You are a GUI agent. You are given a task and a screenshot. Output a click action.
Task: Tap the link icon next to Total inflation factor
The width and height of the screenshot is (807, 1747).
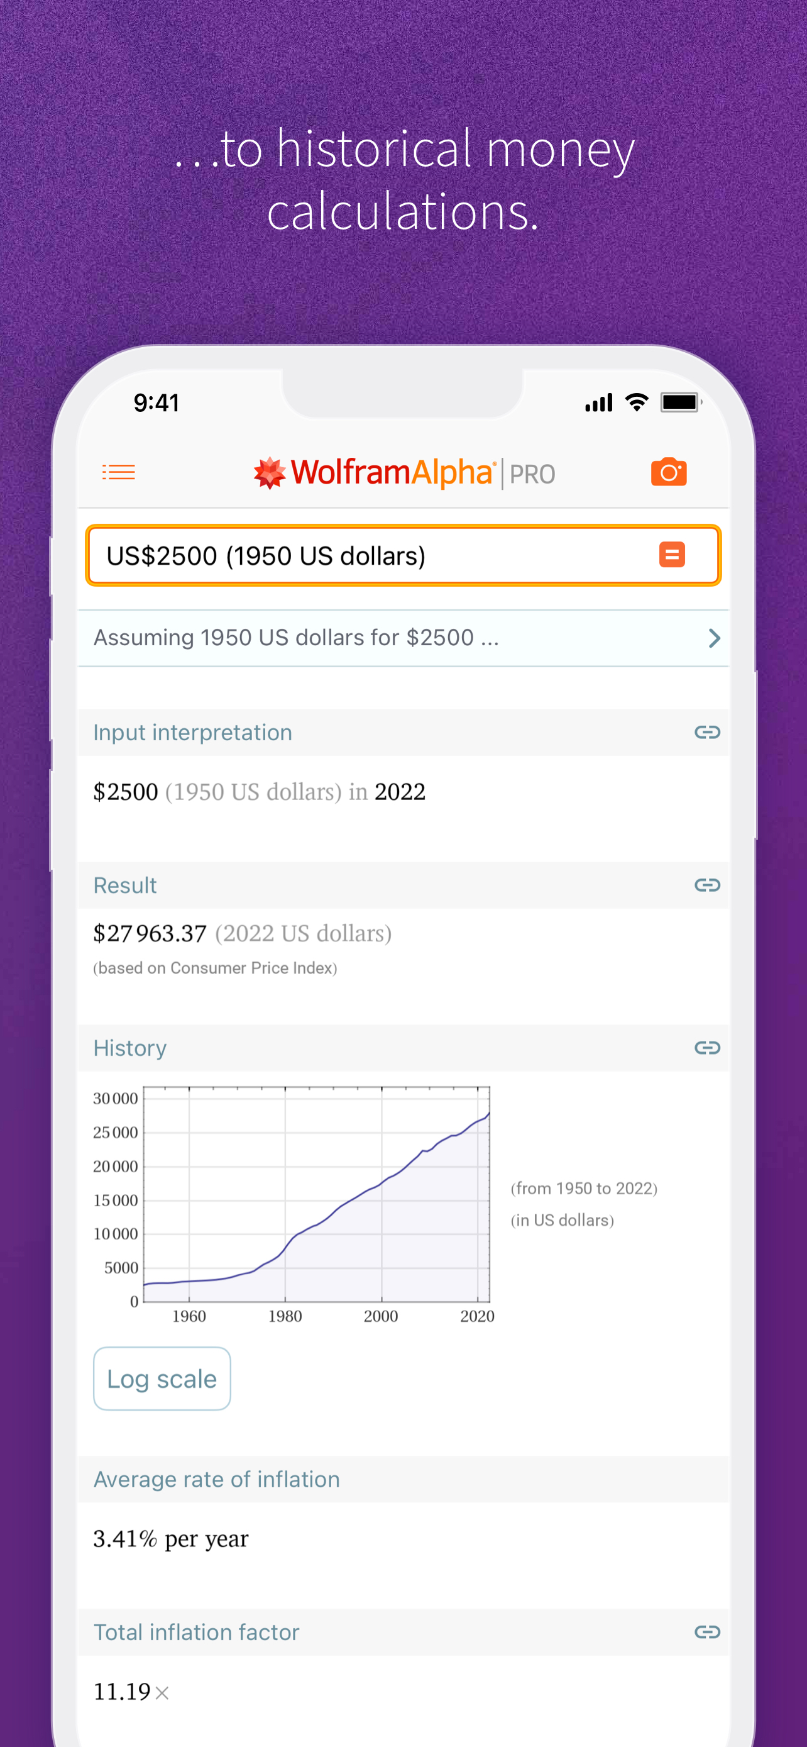click(x=706, y=1632)
